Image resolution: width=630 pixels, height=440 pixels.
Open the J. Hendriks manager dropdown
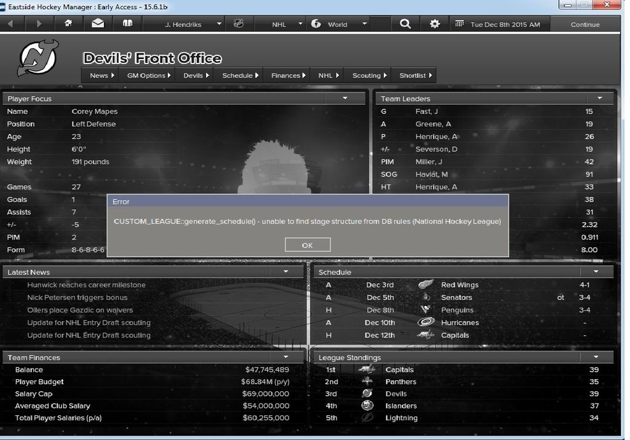(x=219, y=24)
